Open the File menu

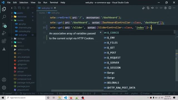(9, 2)
